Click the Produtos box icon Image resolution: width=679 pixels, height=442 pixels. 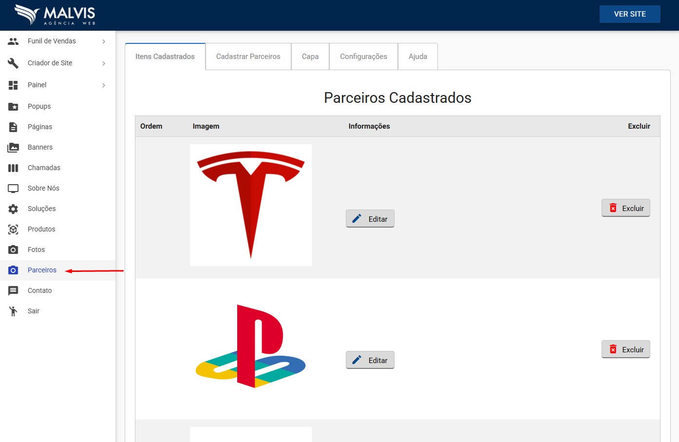pos(13,230)
